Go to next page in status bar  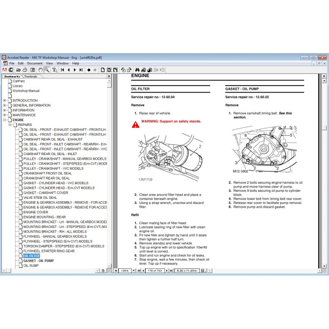pyautogui.click(x=167, y=271)
